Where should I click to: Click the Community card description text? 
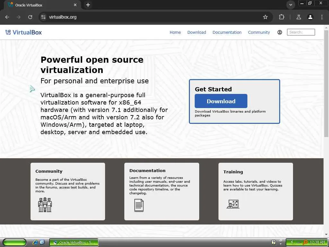[x=67, y=185]
